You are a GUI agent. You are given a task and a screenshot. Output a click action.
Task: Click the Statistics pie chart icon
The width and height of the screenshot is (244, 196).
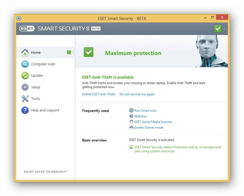(131, 116)
